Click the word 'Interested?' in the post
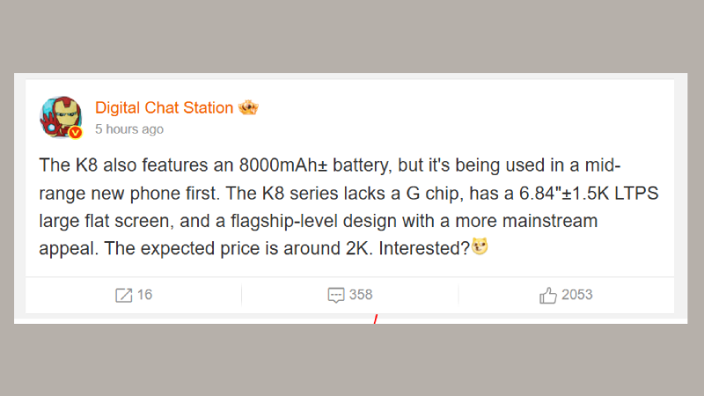Screen dimensions: 704x396 (x=428, y=248)
